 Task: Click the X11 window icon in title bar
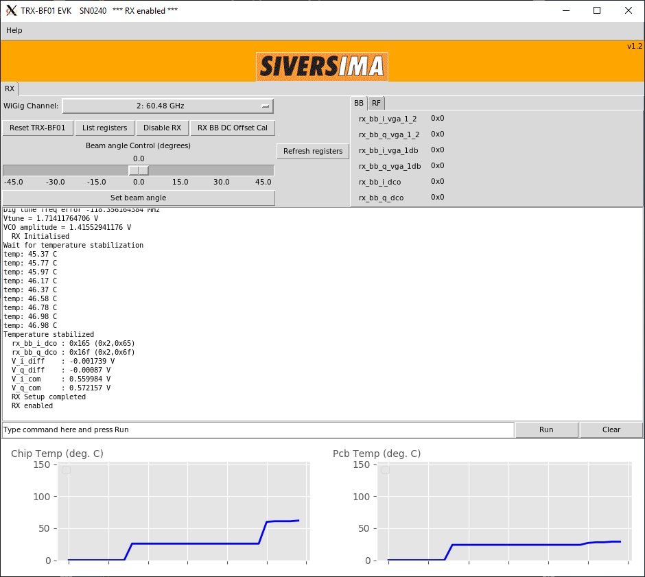pos(11,10)
